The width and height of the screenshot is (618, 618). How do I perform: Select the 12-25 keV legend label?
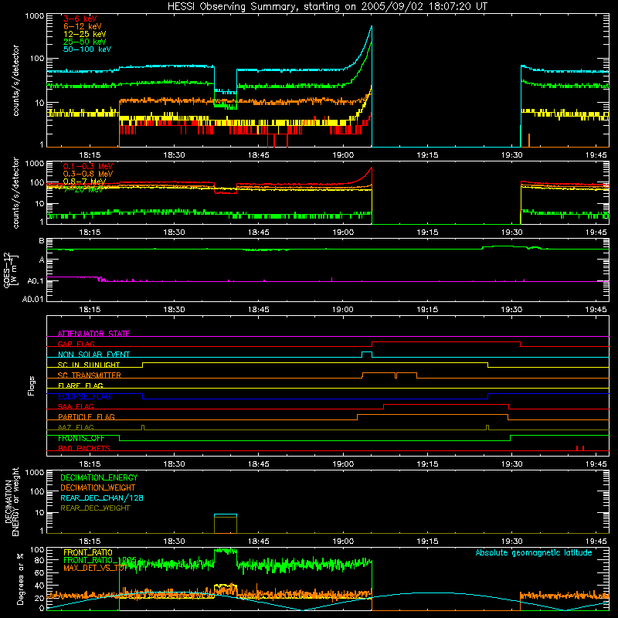(x=85, y=34)
